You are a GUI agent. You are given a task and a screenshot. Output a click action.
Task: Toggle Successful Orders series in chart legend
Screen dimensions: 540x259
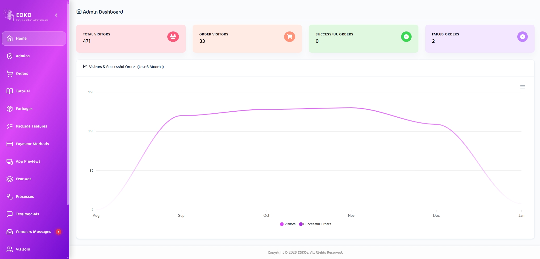[315, 224]
